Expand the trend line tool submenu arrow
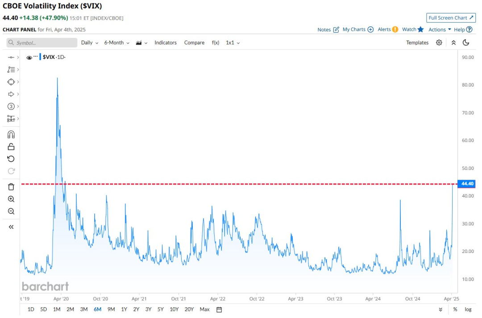This screenshot has width=482, height=318. 18,58
